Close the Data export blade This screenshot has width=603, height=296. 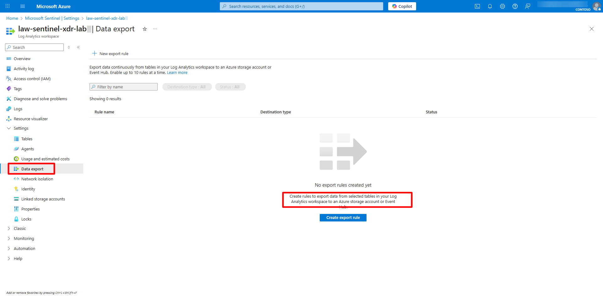click(x=592, y=29)
